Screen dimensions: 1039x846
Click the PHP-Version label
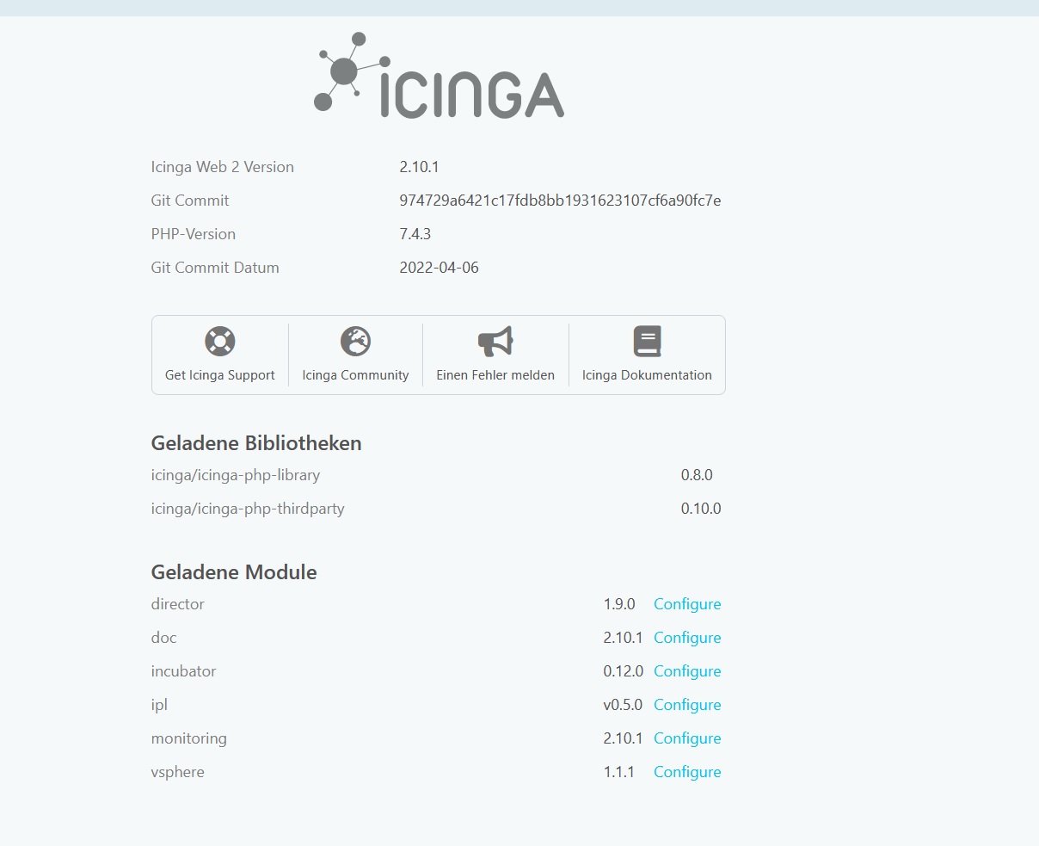[194, 234]
